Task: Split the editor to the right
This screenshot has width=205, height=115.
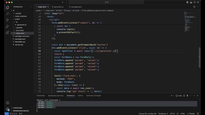Action: [194, 7]
